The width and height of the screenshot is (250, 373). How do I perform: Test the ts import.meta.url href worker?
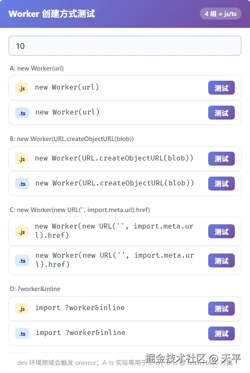(x=221, y=261)
